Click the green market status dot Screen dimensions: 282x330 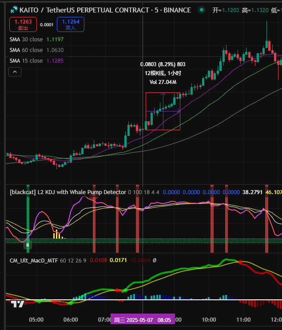click(202, 10)
